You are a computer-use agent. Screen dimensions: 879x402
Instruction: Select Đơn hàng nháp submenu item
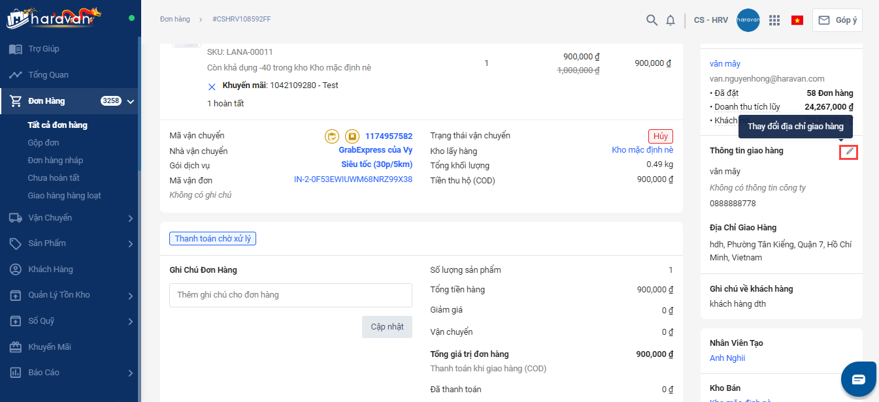tap(56, 161)
